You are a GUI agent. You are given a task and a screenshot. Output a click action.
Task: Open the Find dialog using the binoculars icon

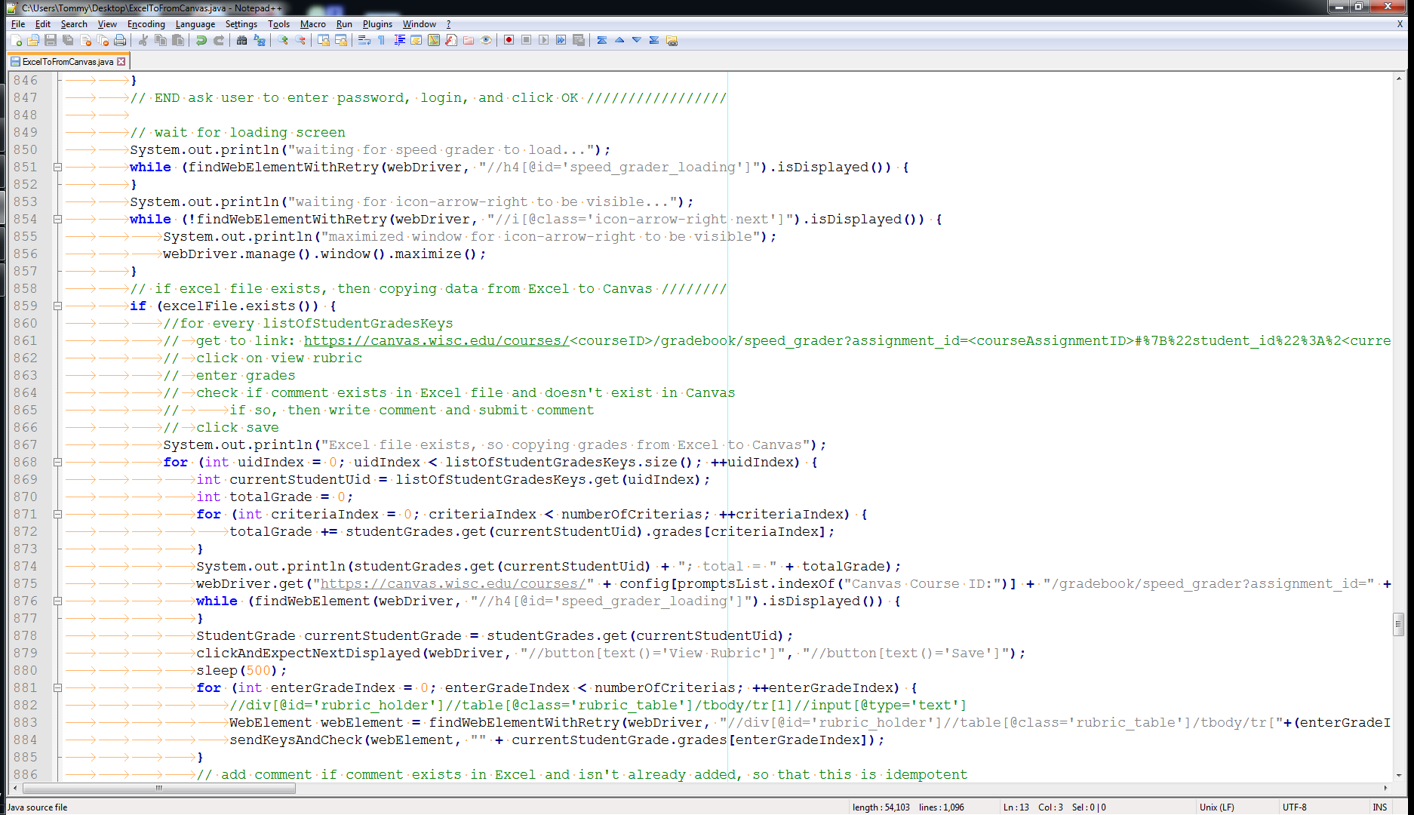(241, 40)
